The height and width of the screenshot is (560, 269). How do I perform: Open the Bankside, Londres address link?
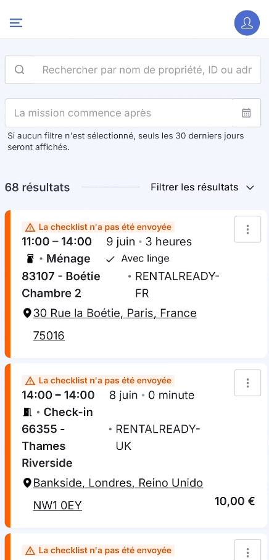(x=118, y=494)
